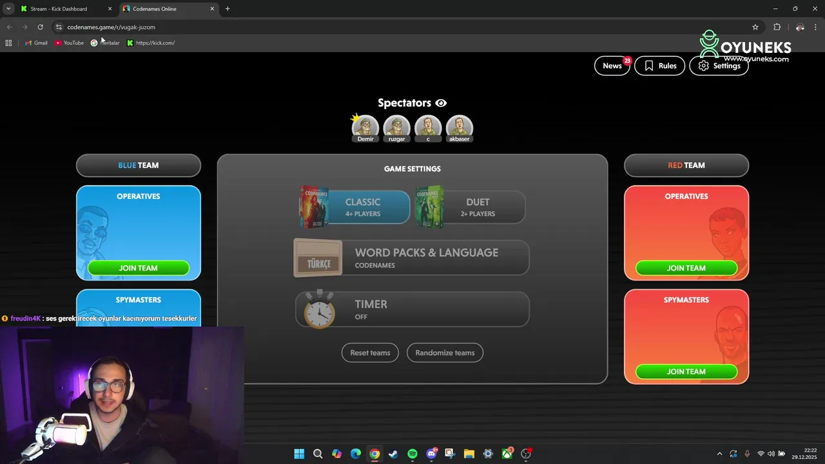Open a new browser tab
825x464 pixels.
coord(228,9)
